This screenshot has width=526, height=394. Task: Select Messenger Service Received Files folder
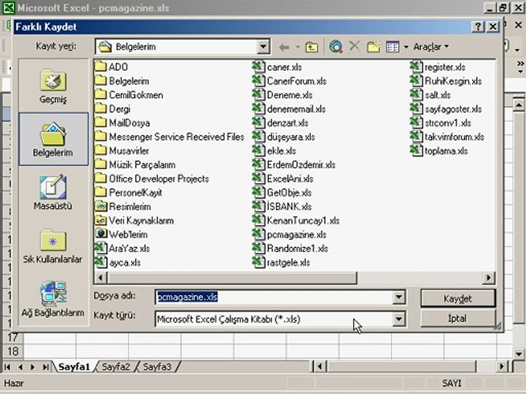point(169,137)
